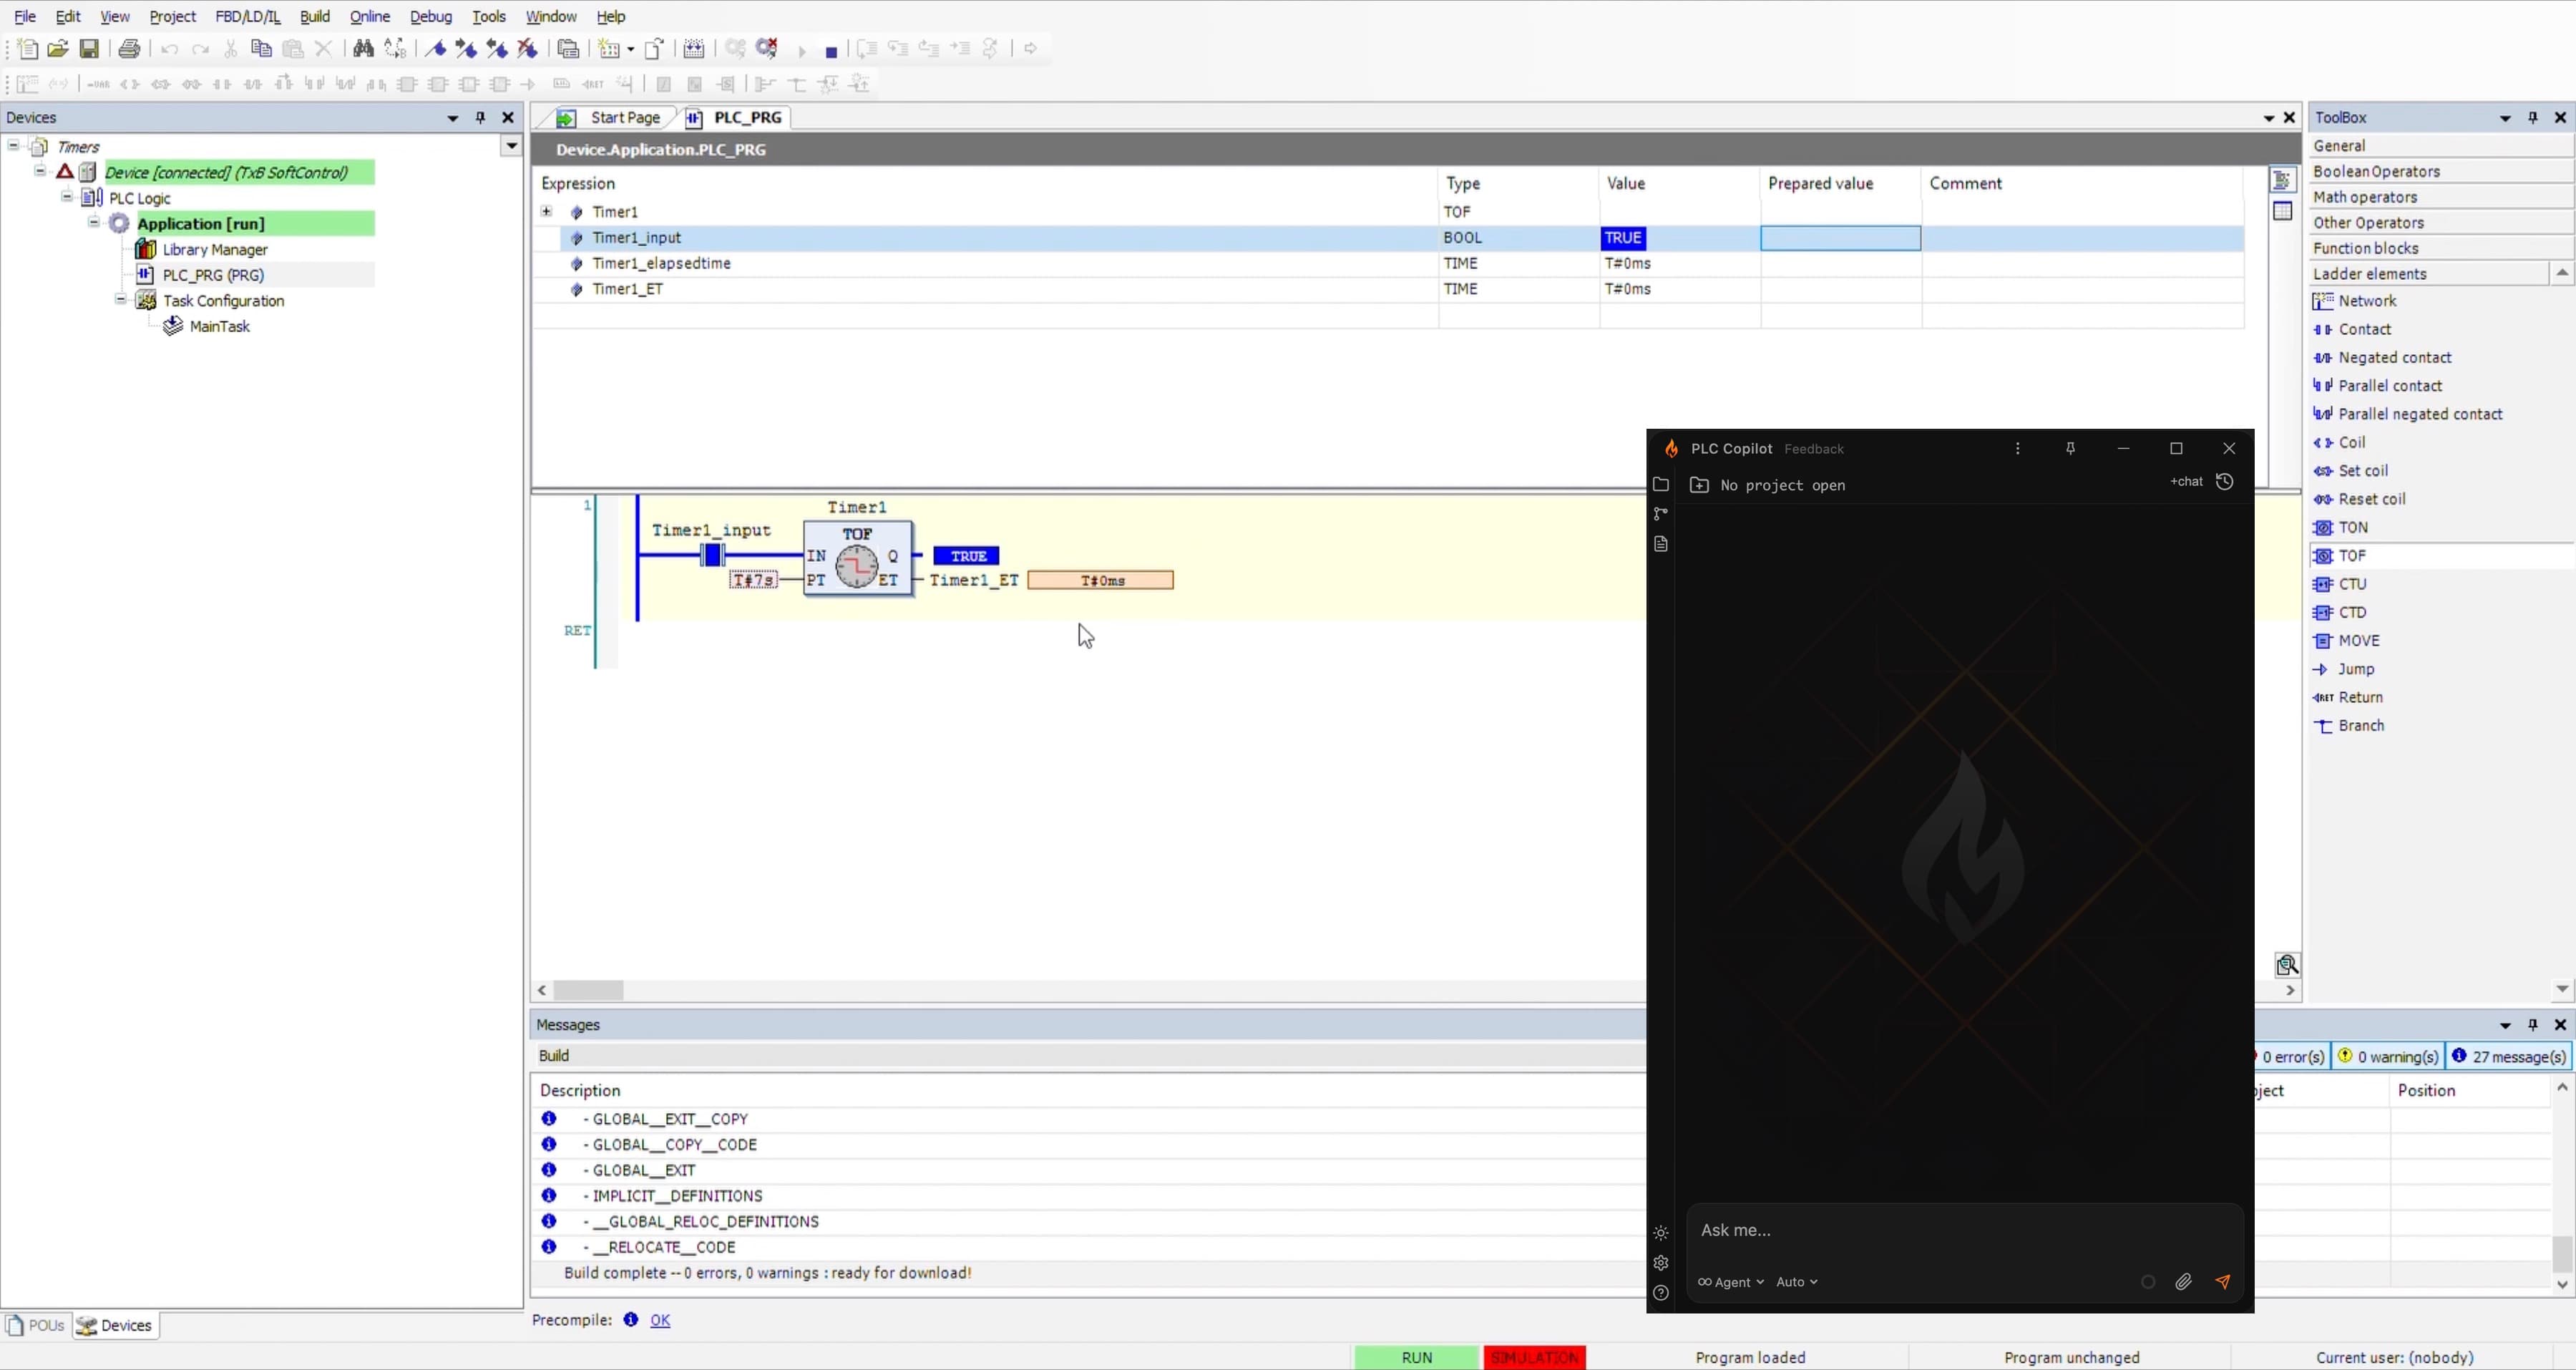The width and height of the screenshot is (2576, 1370).
Task: Collapse the Device [connected] tree node
Action: (40, 171)
